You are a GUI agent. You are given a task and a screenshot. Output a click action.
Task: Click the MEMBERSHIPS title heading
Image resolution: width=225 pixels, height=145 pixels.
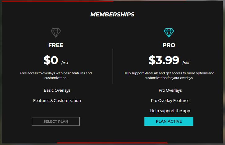(113, 15)
